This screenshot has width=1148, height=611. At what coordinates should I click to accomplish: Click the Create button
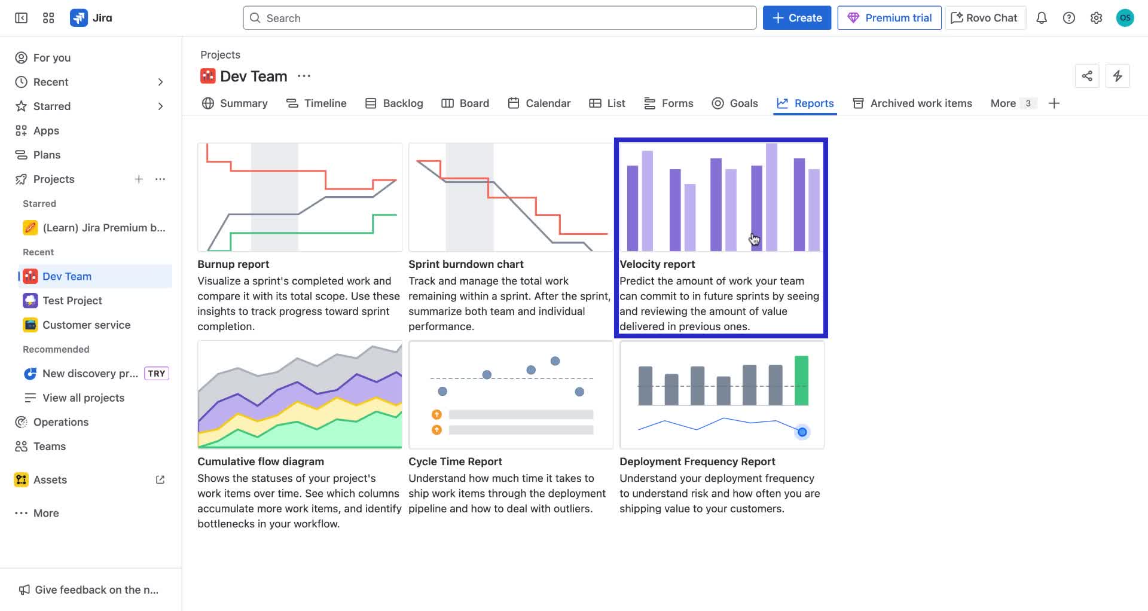(797, 17)
